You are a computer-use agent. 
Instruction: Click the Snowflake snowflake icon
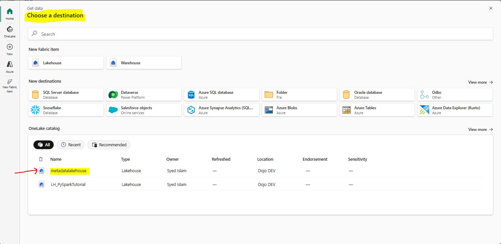point(35,110)
